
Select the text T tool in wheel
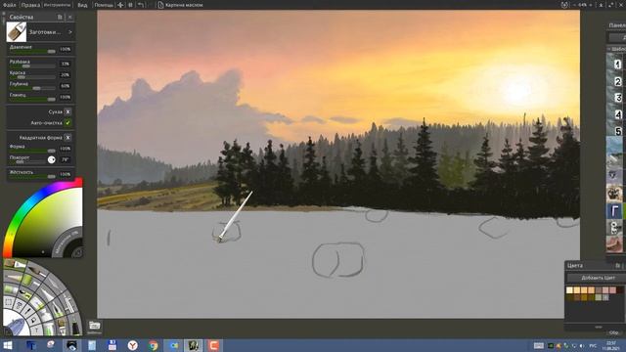[x=36, y=330]
